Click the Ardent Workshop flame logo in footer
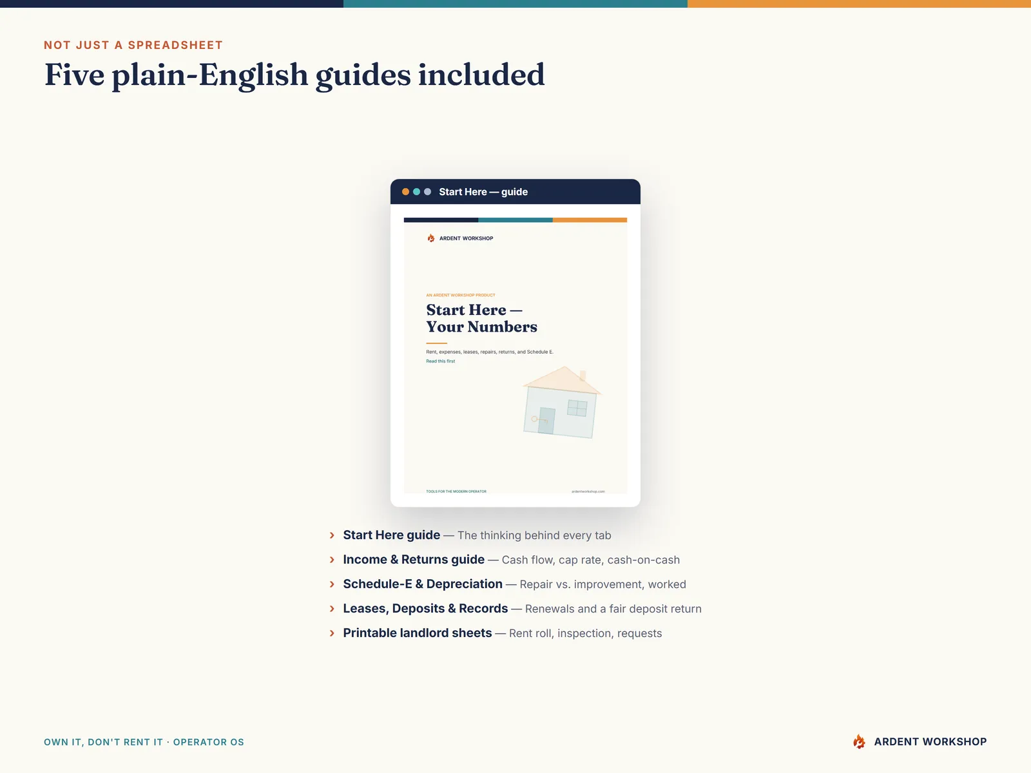This screenshot has height=773, width=1031. (859, 741)
